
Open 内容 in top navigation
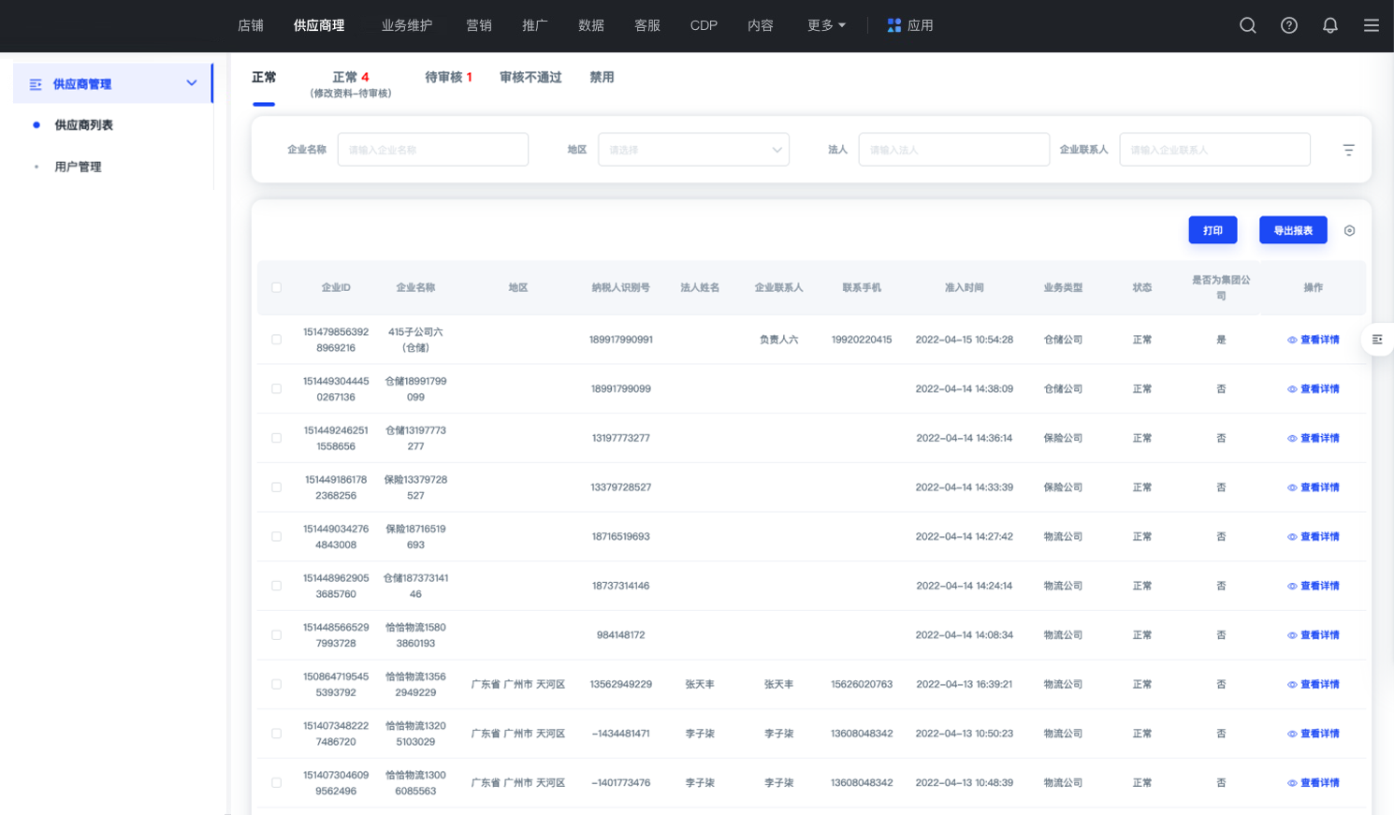[x=761, y=25]
